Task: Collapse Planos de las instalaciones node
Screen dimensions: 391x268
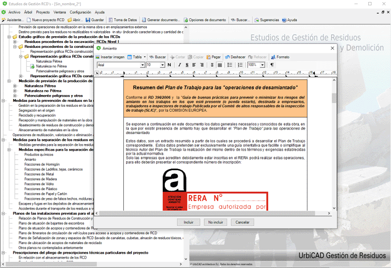Action: (3, 214)
